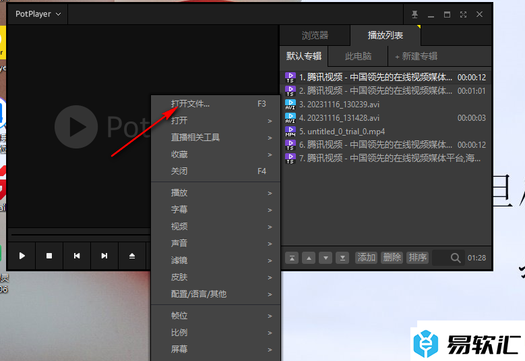Image resolution: width=525 pixels, height=361 pixels.
Task: Move selected playlist item down one
Action: point(326,258)
